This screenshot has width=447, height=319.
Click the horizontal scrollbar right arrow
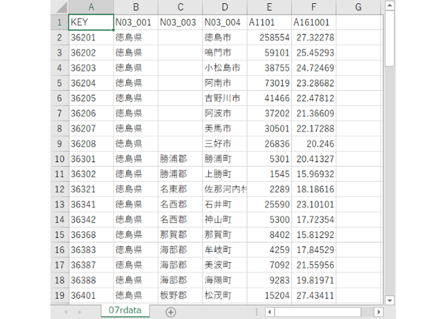pos(379,312)
